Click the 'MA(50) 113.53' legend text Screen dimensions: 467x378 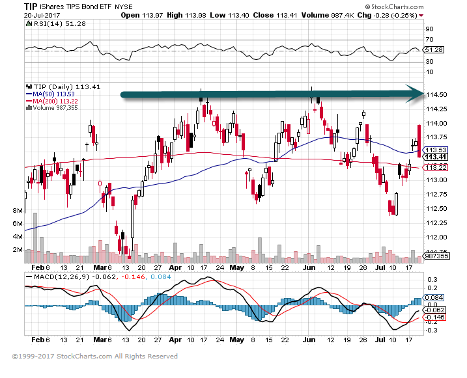pos(53,94)
